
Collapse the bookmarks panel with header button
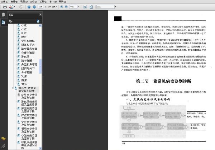[40, 15]
